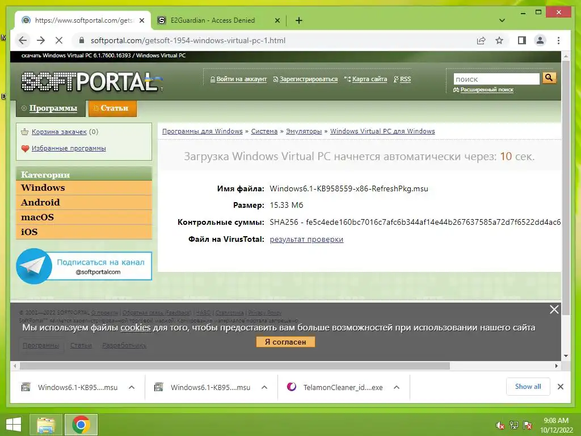581x436 pixels.
Task: Open Корзина закачек link
Action: 59,132
